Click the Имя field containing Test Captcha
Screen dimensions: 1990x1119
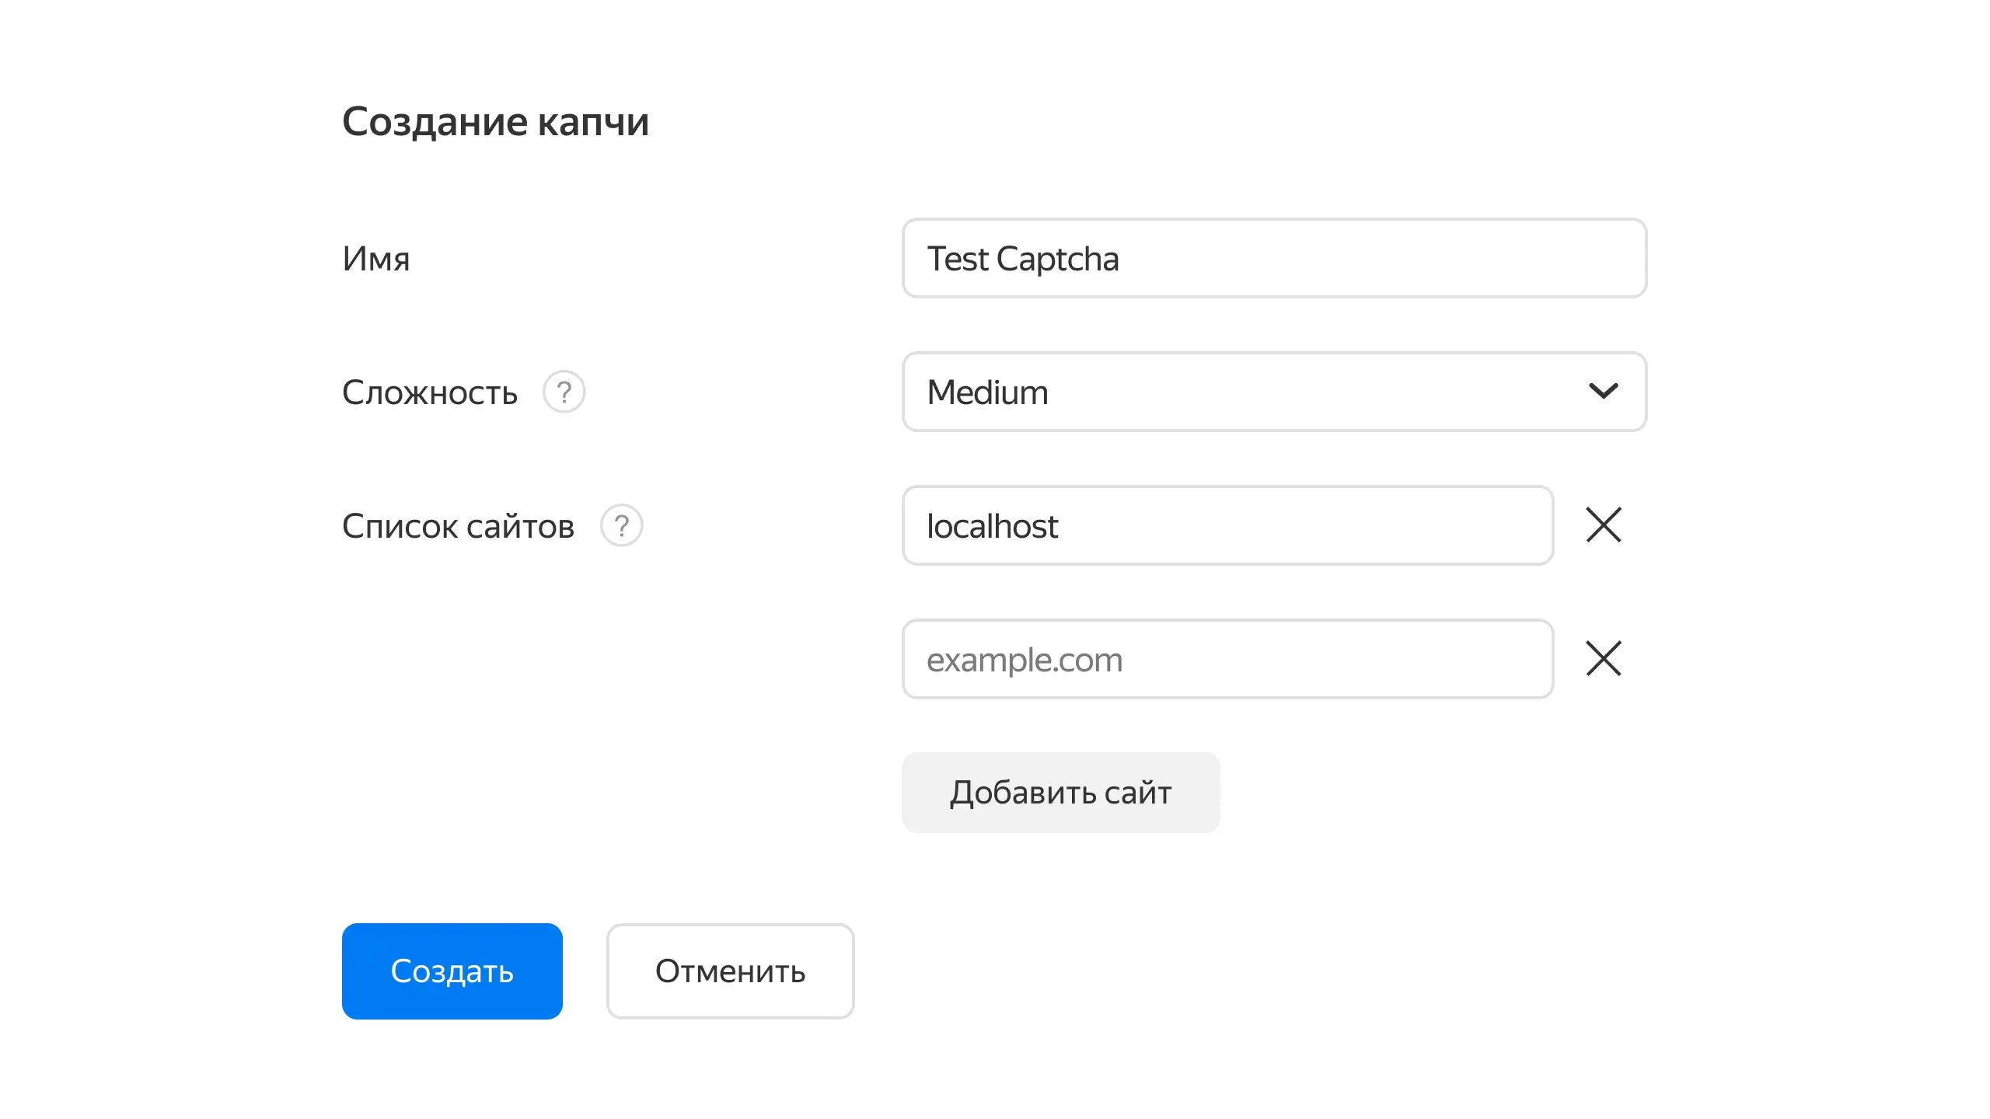(x=1274, y=258)
